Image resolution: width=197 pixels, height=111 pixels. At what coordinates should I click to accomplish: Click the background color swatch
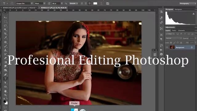pos(6,103)
